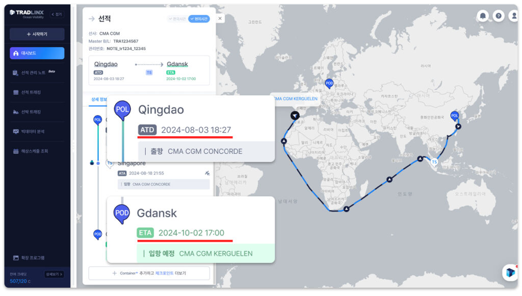Click the TS pin beside Singapore
Screen dimensions: 522x296
click(110, 163)
